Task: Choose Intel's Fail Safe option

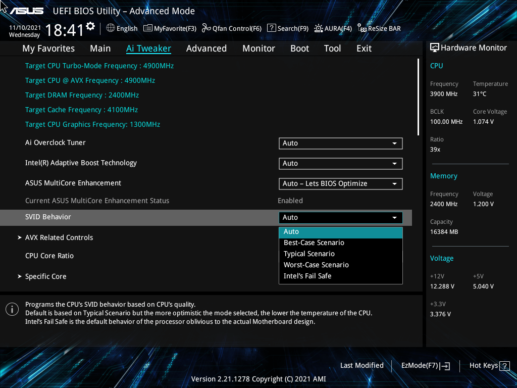Action: [341, 276]
